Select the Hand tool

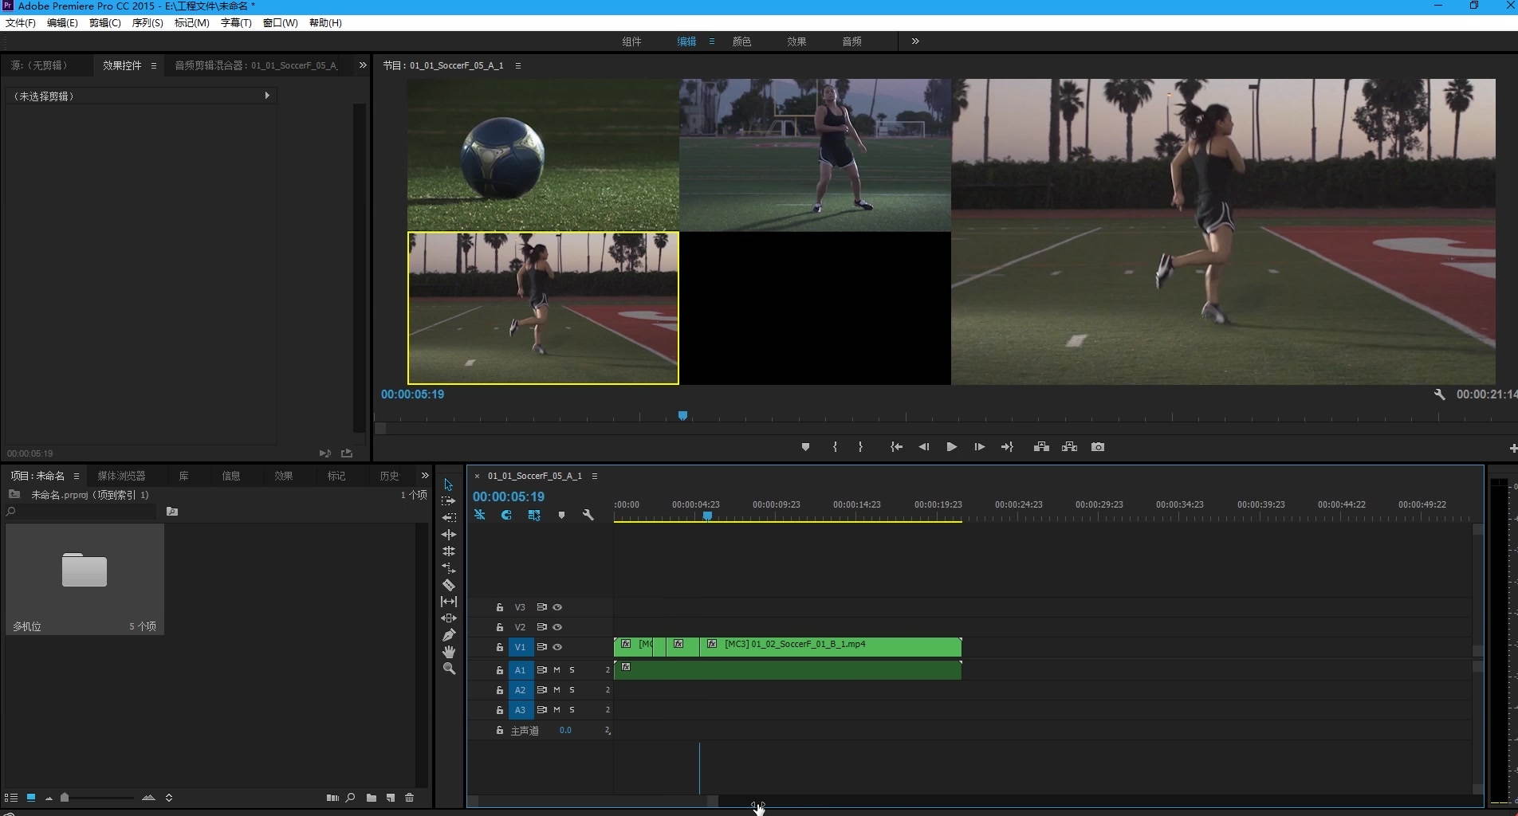click(449, 652)
